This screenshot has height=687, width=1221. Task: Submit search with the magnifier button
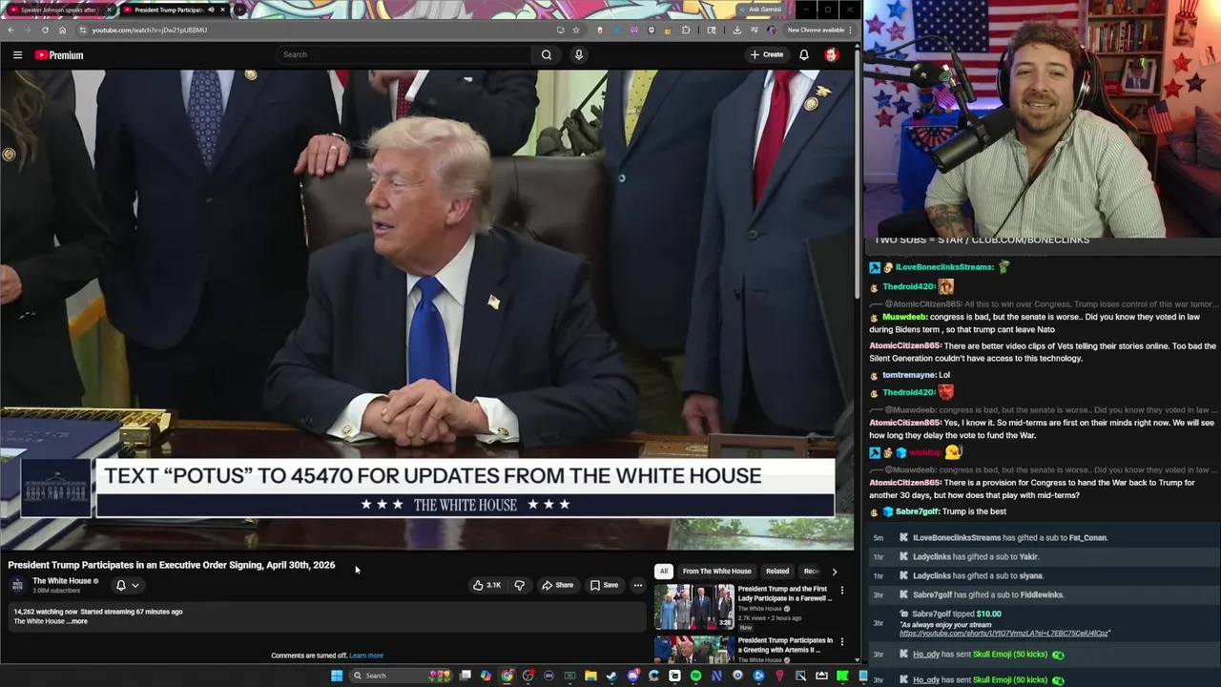click(x=547, y=54)
